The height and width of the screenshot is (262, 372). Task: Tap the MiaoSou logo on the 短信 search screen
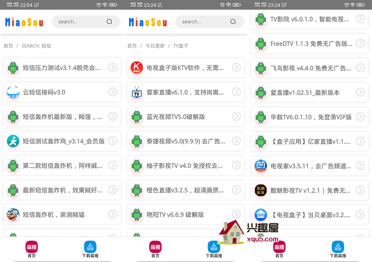pos(24,22)
